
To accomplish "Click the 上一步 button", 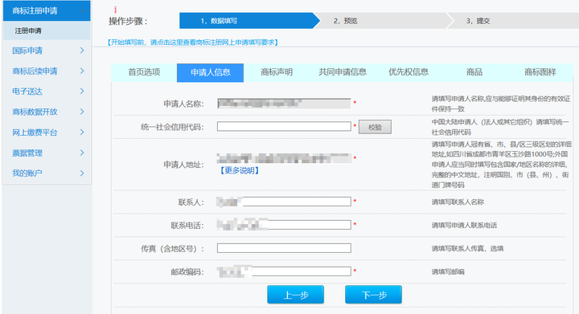I will point(295,295).
